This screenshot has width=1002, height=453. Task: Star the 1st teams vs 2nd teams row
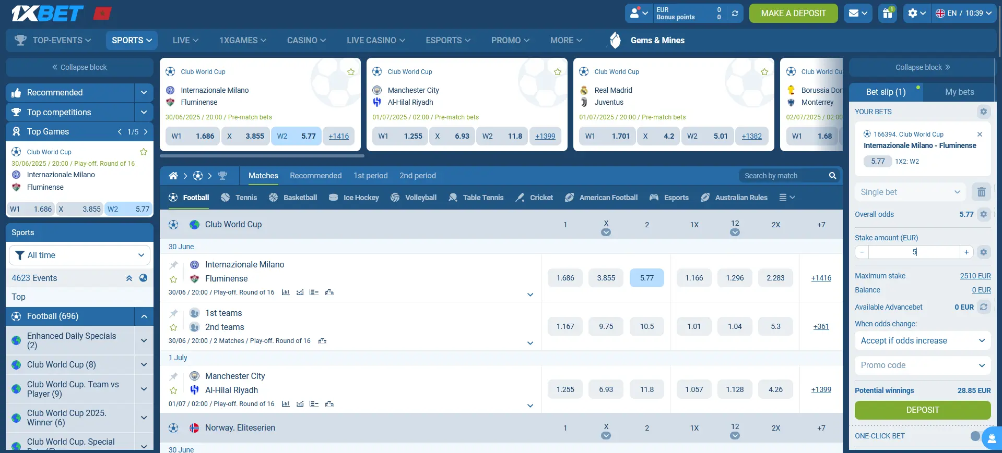coord(174,327)
